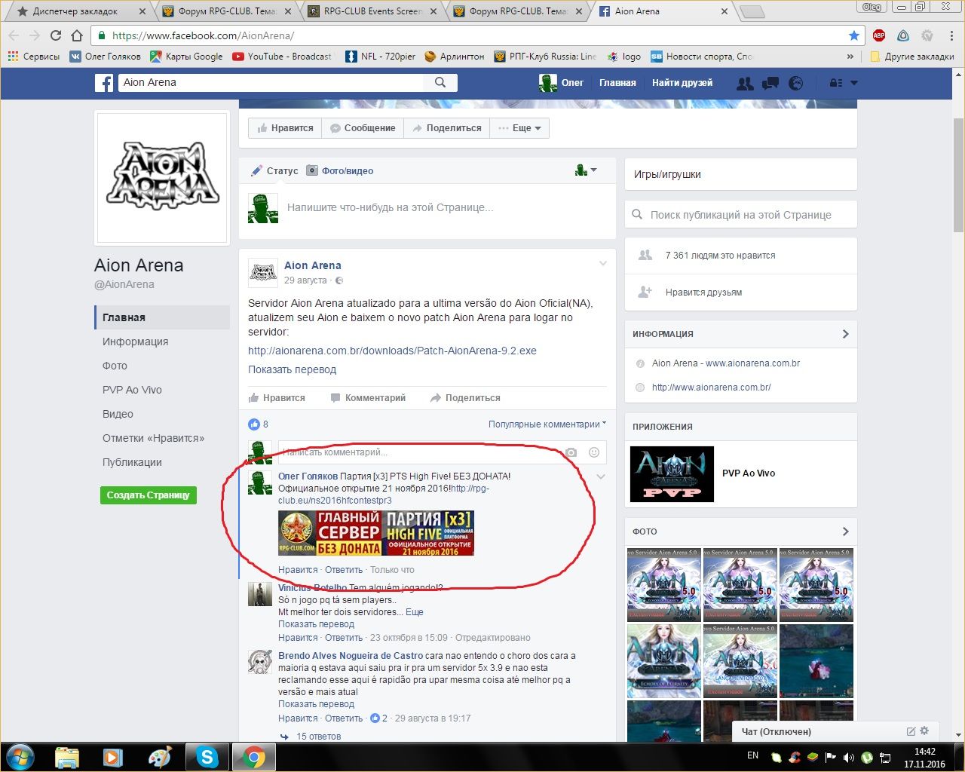Open friend requests icon
The width and height of the screenshot is (965, 772).
745,83
